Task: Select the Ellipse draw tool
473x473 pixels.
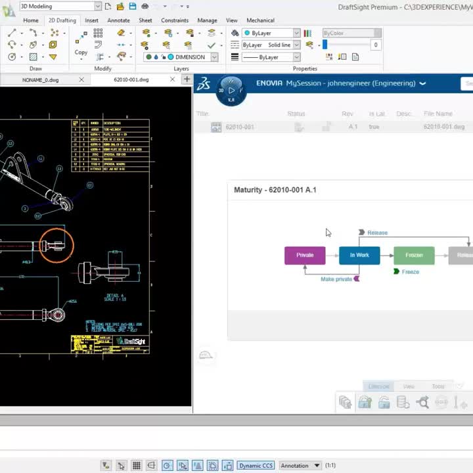Action: (x=34, y=45)
